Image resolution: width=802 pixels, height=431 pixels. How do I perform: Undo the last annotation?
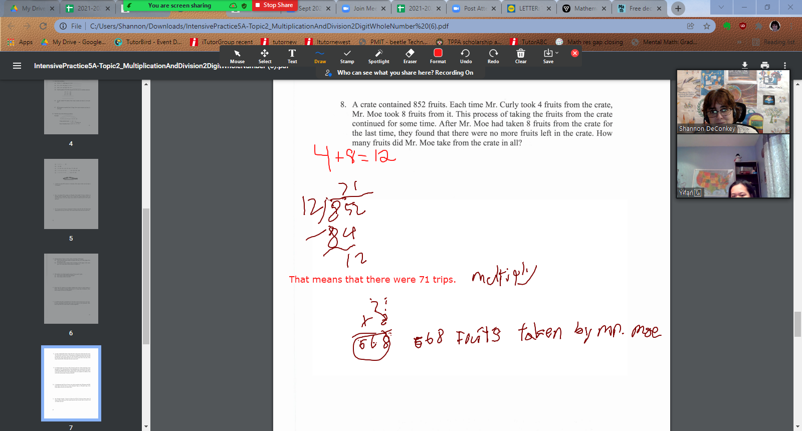466,56
